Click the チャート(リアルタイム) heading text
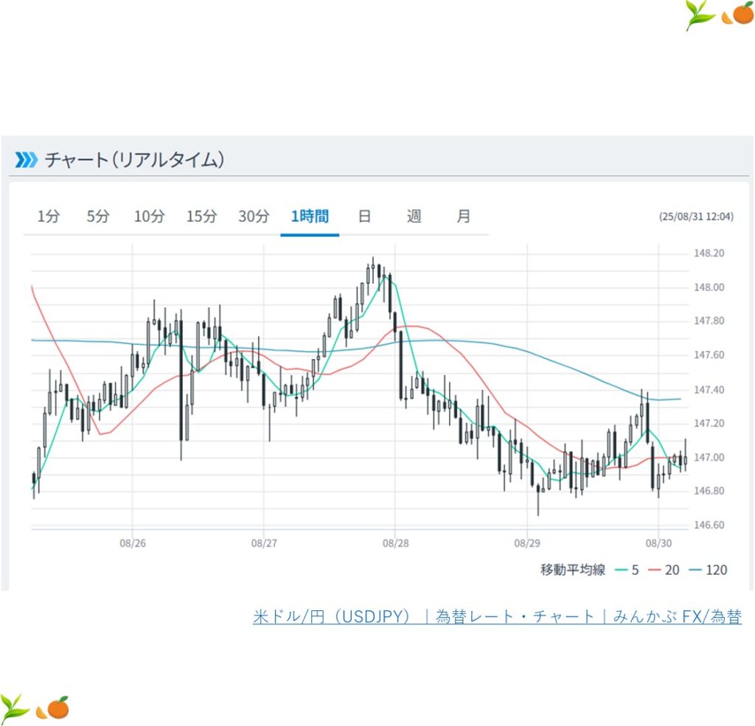 (x=134, y=159)
